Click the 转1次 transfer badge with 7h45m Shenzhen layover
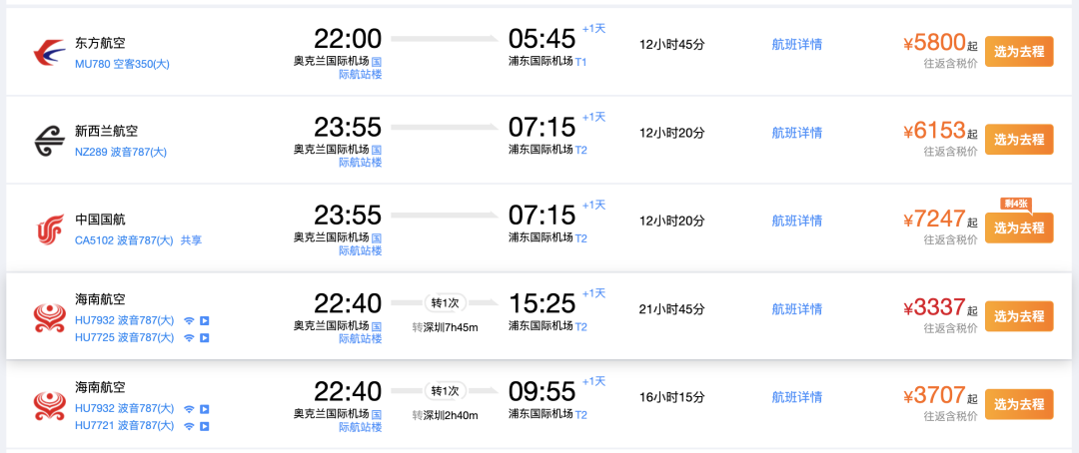1079x453 pixels. point(446,303)
